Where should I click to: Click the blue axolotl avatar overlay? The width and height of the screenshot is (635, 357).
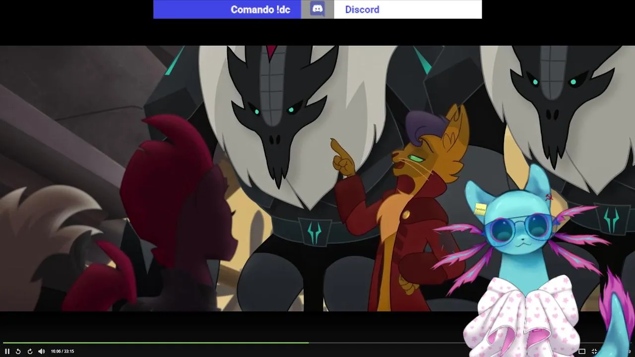[x=526, y=263]
